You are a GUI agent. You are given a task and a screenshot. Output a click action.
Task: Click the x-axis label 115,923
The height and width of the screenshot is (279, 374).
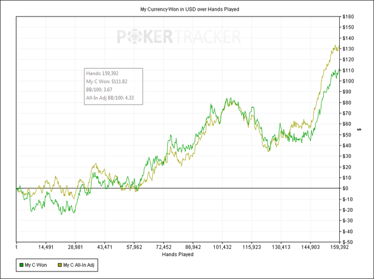point(252,247)
